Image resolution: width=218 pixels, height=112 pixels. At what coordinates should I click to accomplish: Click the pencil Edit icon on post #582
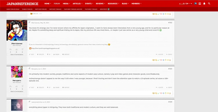pos(30,54)
